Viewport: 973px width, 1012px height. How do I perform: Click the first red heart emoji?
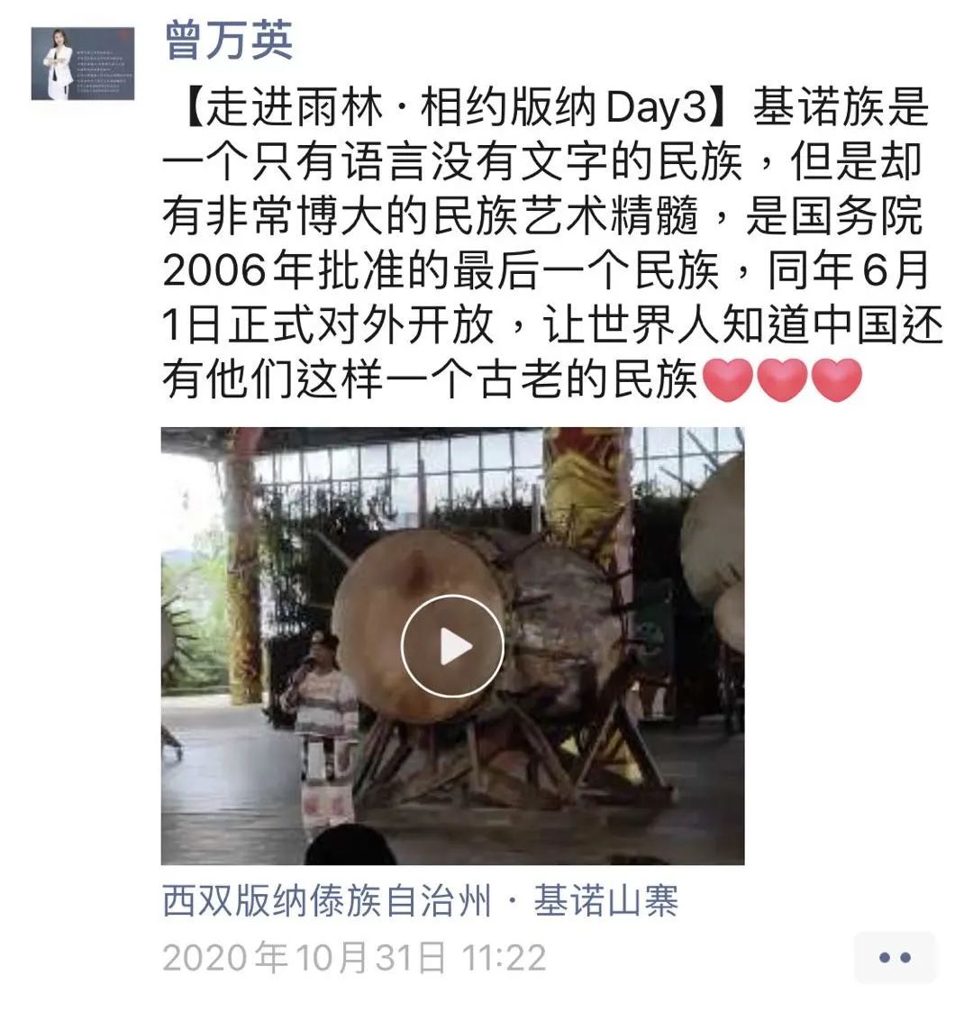pos(727,380)
